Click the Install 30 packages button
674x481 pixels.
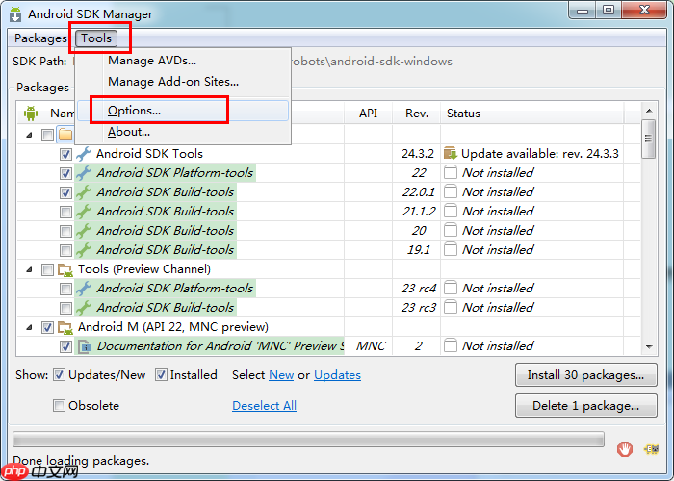tap(585, 375)
